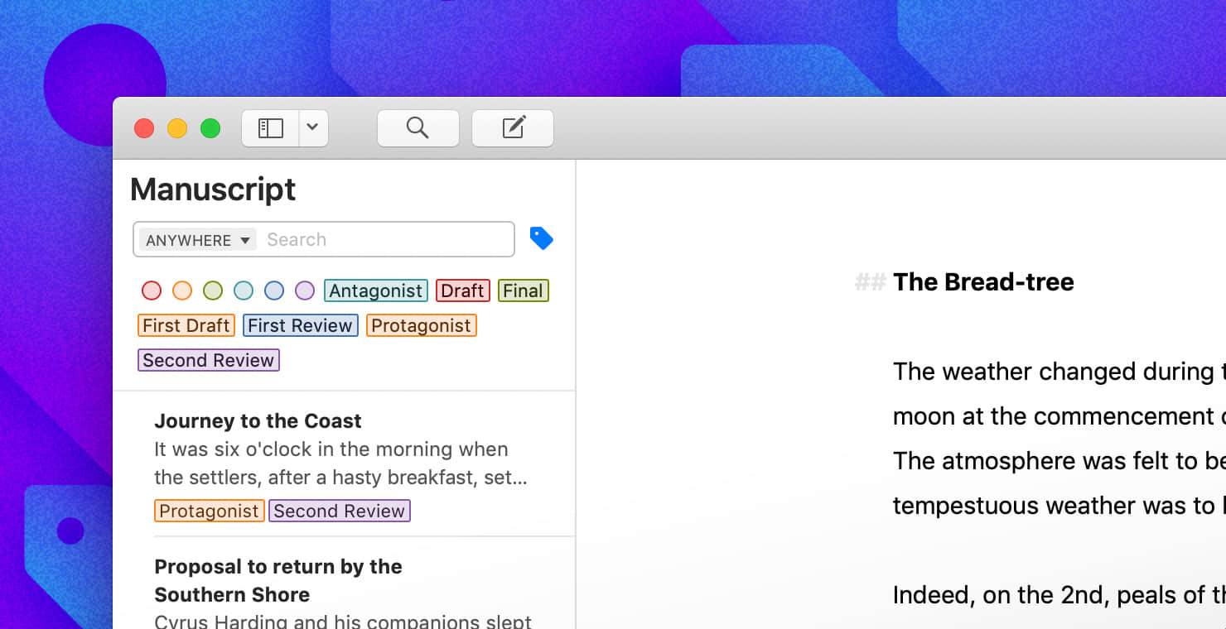
Task: Toggle the sidebar layout button
Action: (270, 128)
